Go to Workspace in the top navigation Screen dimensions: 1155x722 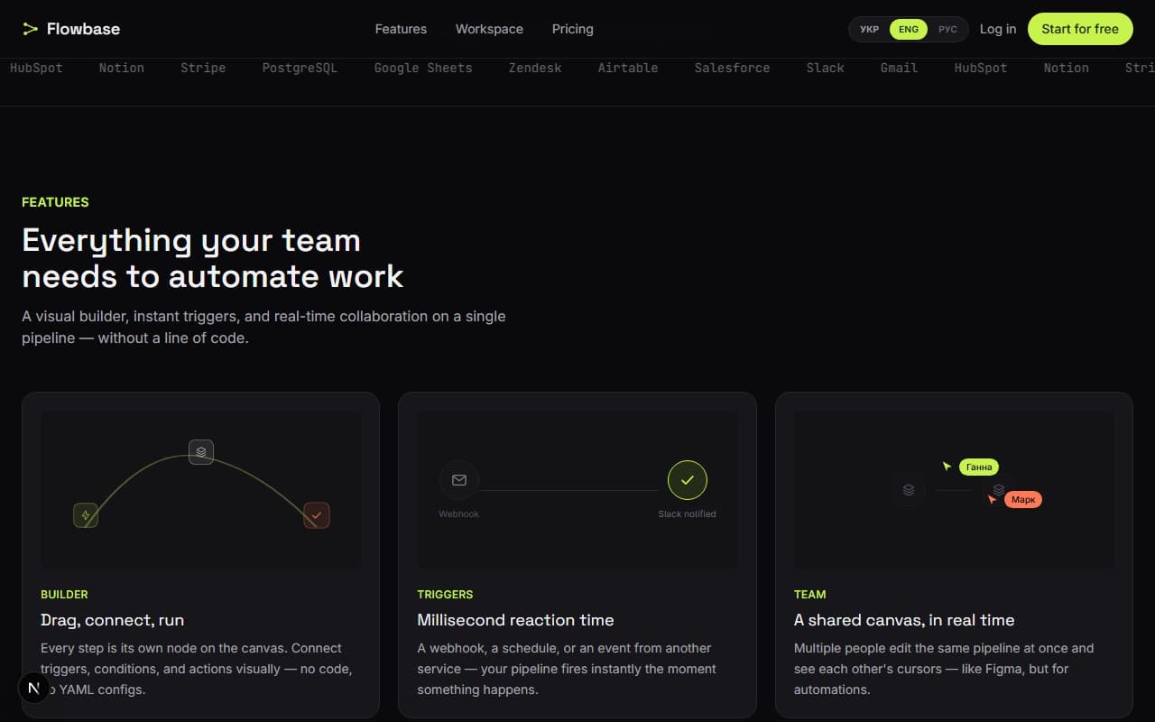tap(489, 29)
